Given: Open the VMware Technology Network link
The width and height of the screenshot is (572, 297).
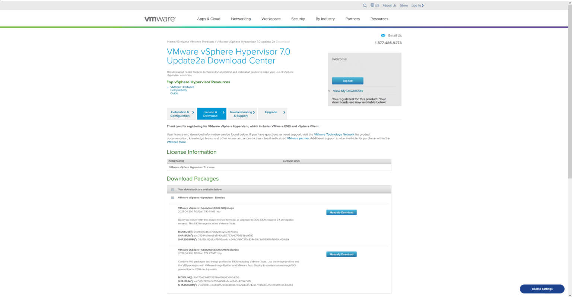Looking at the screenshot, I should [334, 134].
